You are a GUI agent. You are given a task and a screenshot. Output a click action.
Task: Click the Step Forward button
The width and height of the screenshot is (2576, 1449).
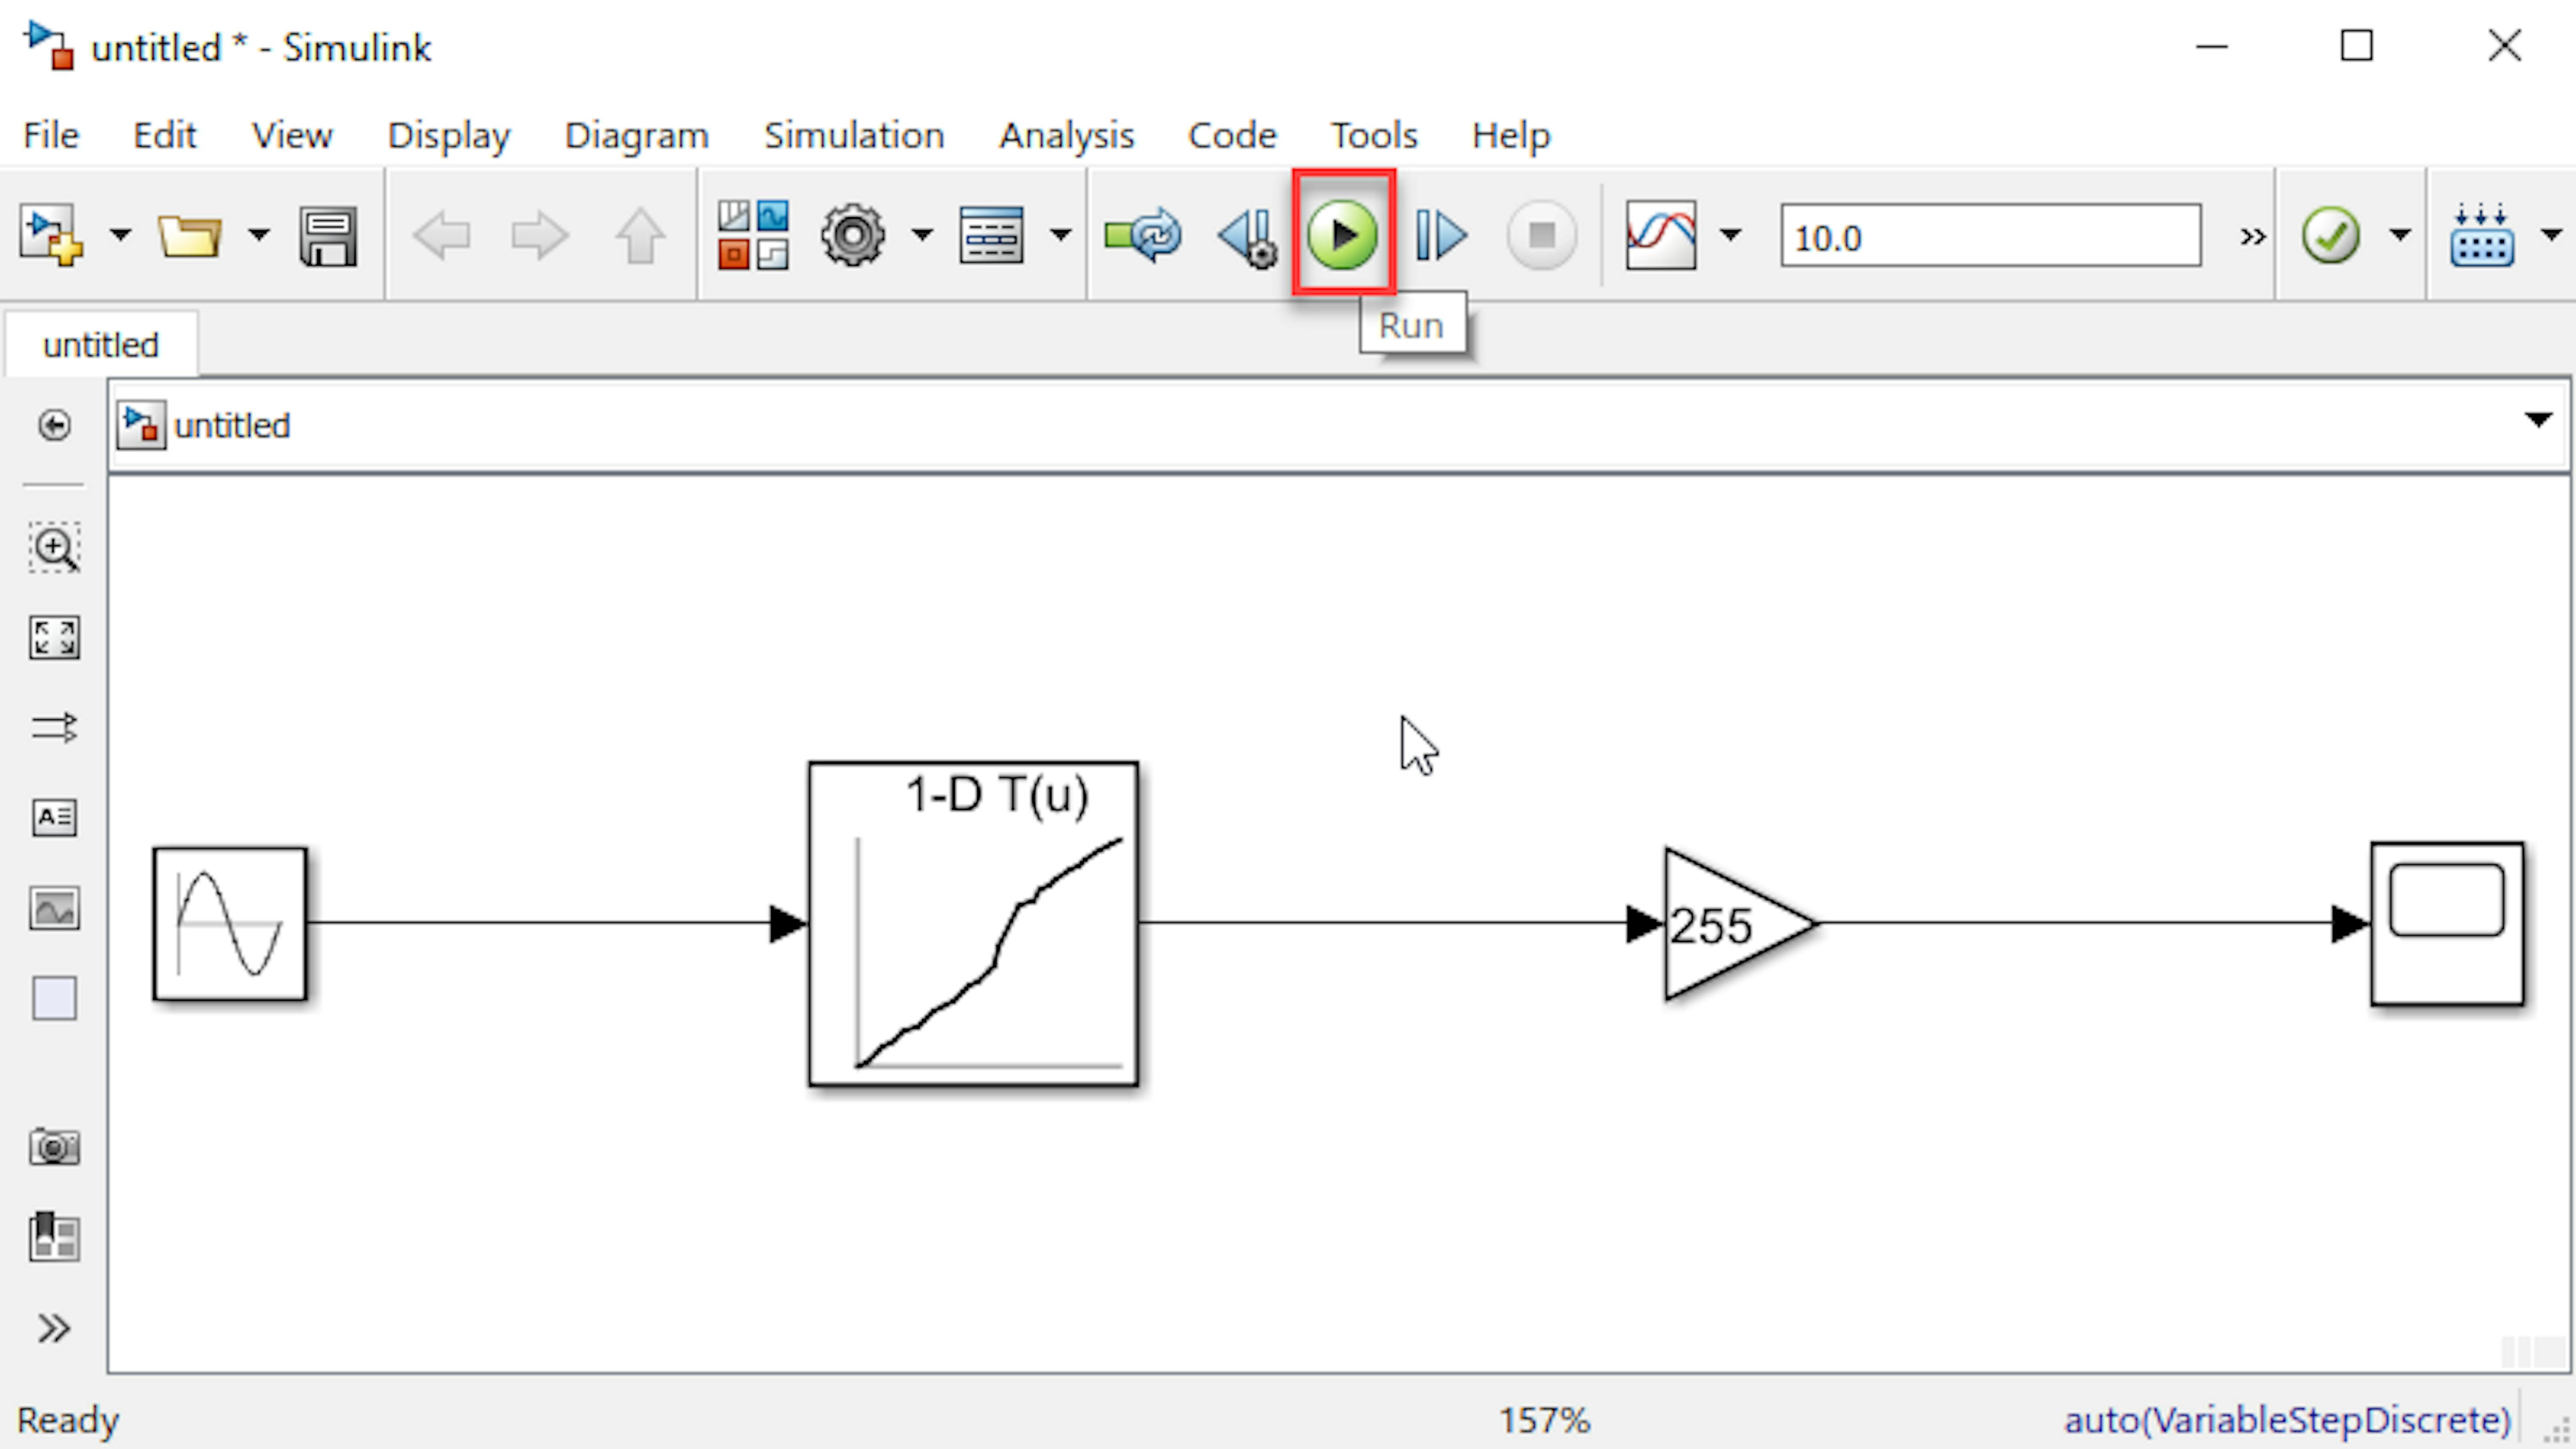(1441, 236)
